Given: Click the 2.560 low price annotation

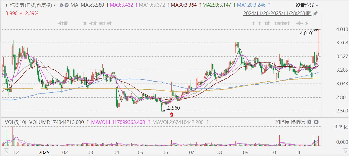Looking at the screenshot, I should tap(174, 108).
